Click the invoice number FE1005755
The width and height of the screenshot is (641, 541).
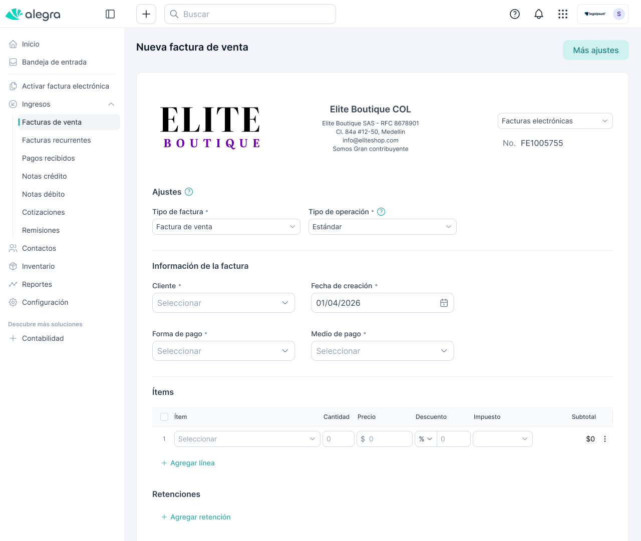point(542,143)
